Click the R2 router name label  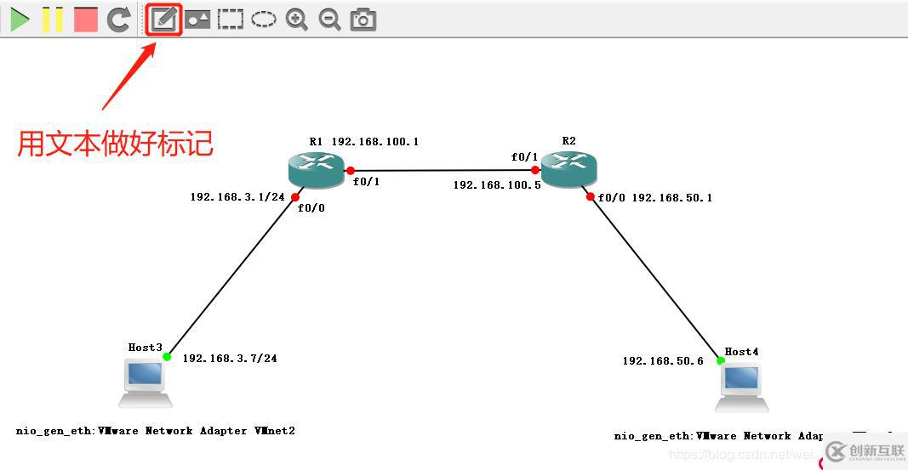click(x=568, y=140)
